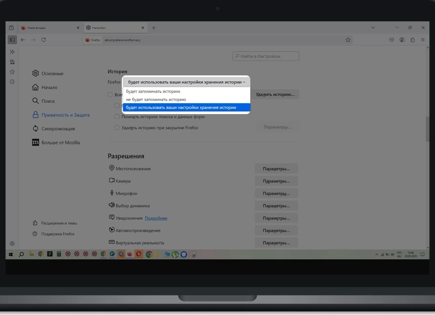Viewport: 435px width, 315px height.
Task: Open Параметры for Выбор динамика
Action: tap(276, 206)
